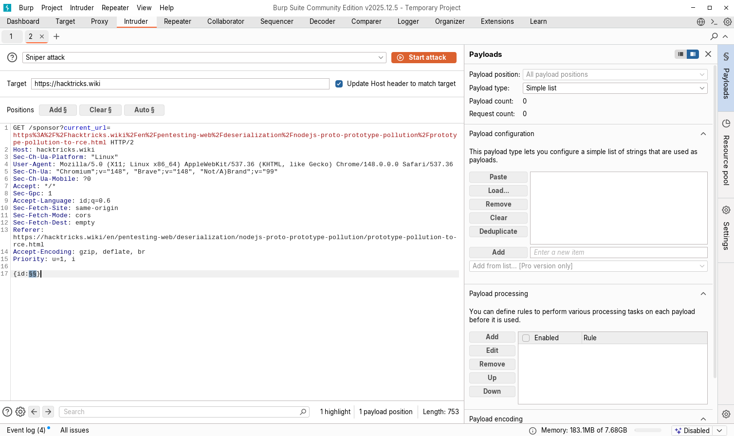Open Intruder Settings gear in sidebar
734x436 pixels.
(726, 210)
